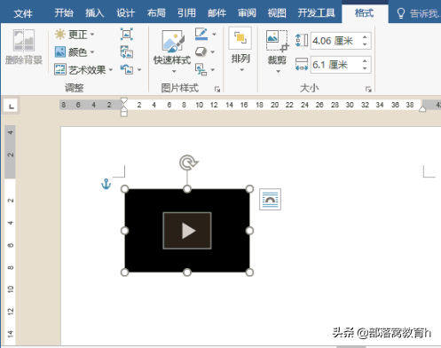
Task: Open the Color (颜色) dropdown
Action: 75,52
